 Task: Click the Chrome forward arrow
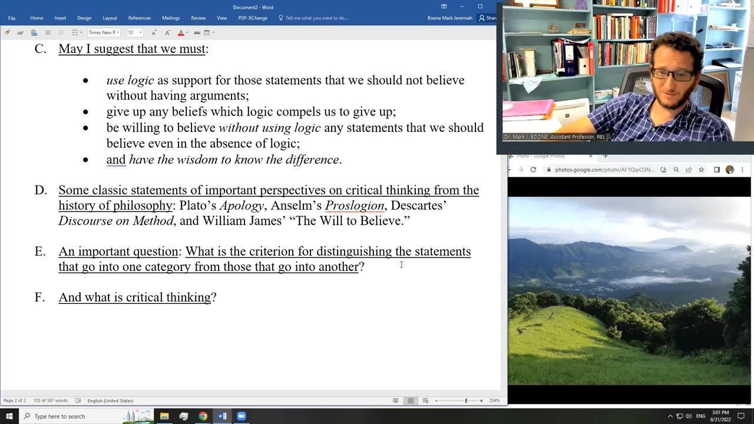pyautogui.click(x=521, y=170)
